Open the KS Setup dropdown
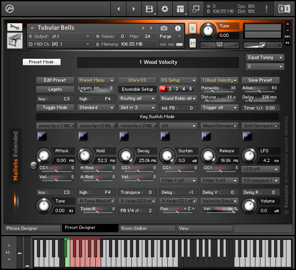 click(178, 80)
